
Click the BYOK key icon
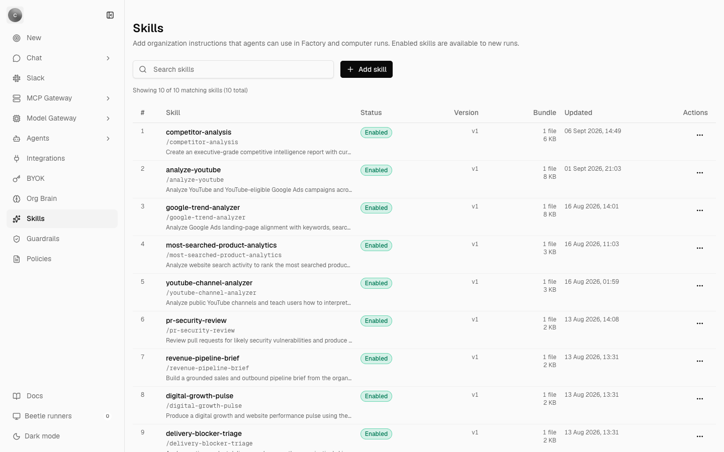pos(17,179)
